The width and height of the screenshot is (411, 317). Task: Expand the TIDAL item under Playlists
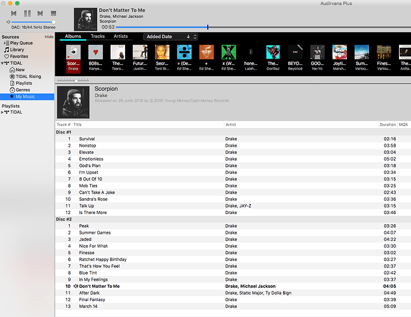pos(2,112)
